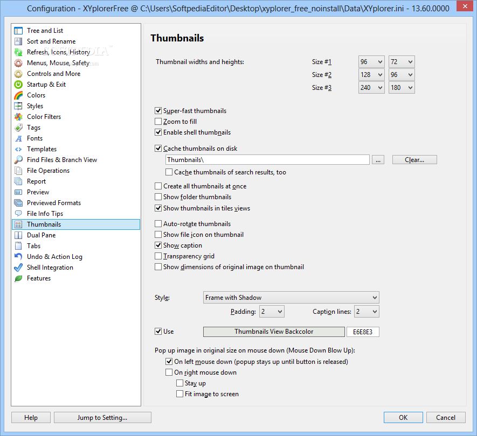Click Jump to Setting button
477x436 pixels.
[102, 418]
